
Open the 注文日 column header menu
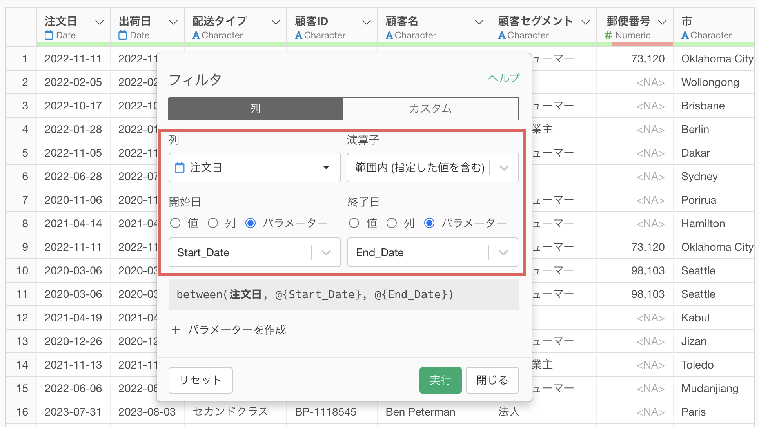100,22
